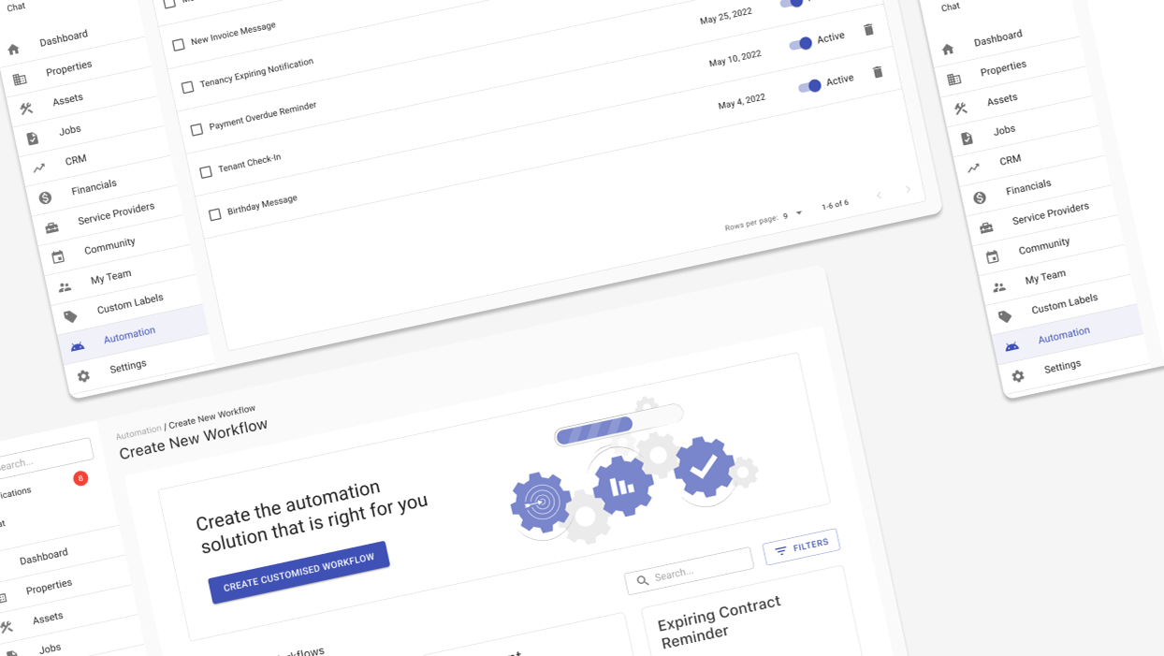Viewport: 1164px width, 656px height.
Task: Click the Dashboard home icon in left sidebar
Action: (13, 50)
